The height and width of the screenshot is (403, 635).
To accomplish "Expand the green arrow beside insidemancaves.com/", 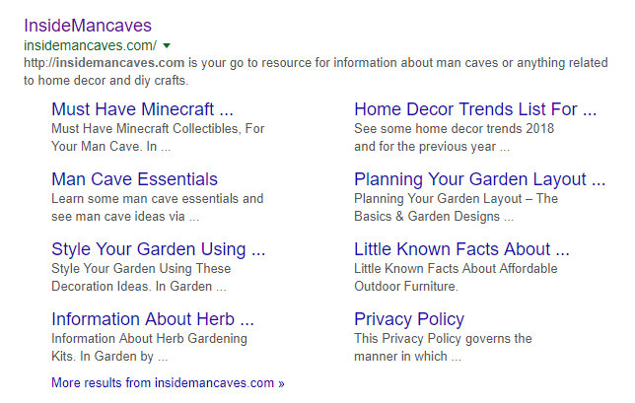I will pos(166,45).
